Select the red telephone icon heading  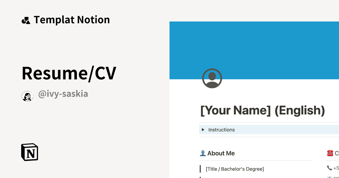pos(330,153)
